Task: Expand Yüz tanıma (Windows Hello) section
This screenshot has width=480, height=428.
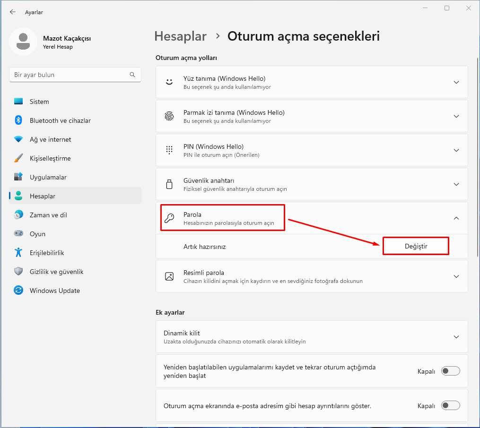Action: tap(456, 82)
